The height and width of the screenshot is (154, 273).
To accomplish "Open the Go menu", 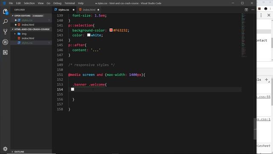I will (x=48, y=3).
